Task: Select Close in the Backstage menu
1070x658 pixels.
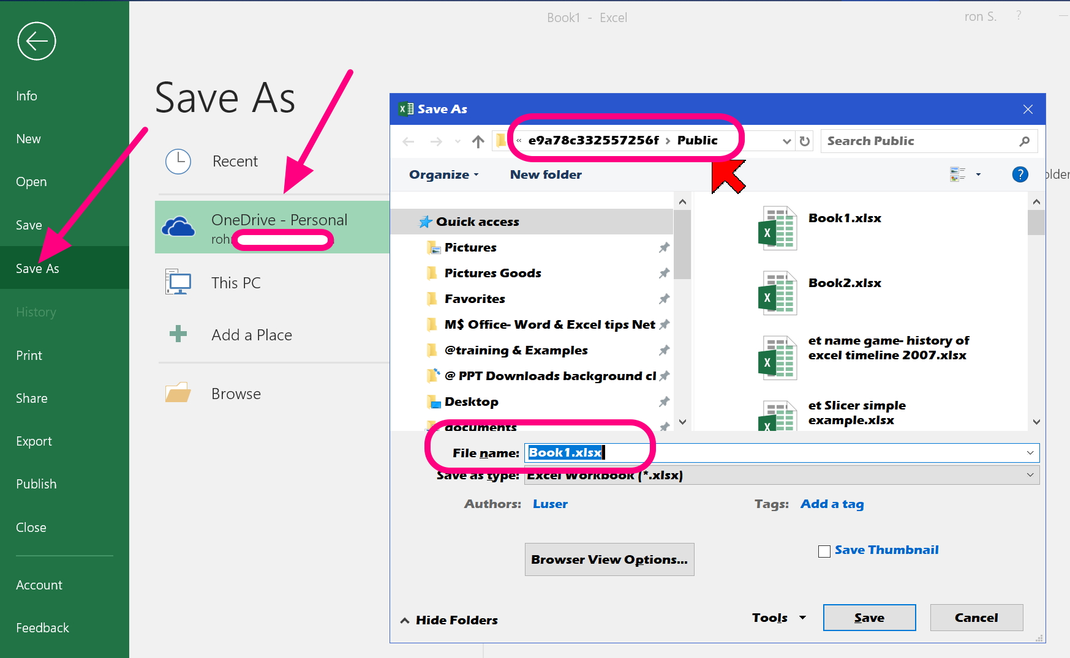Action: [31, 528]
